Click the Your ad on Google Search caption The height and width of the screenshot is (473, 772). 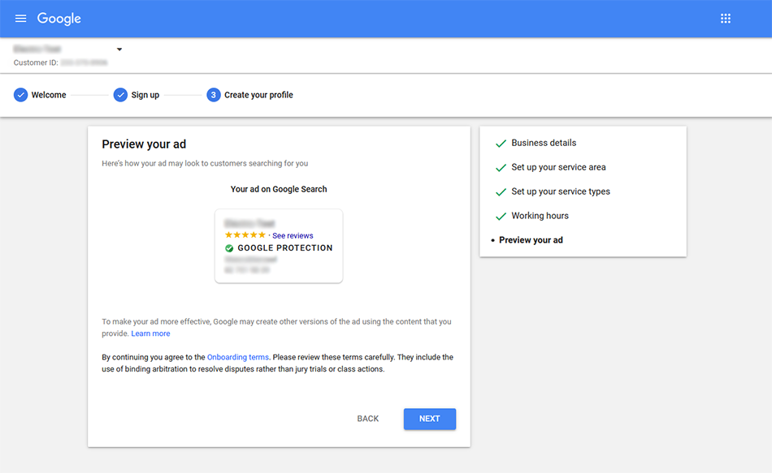pos(279,189)
